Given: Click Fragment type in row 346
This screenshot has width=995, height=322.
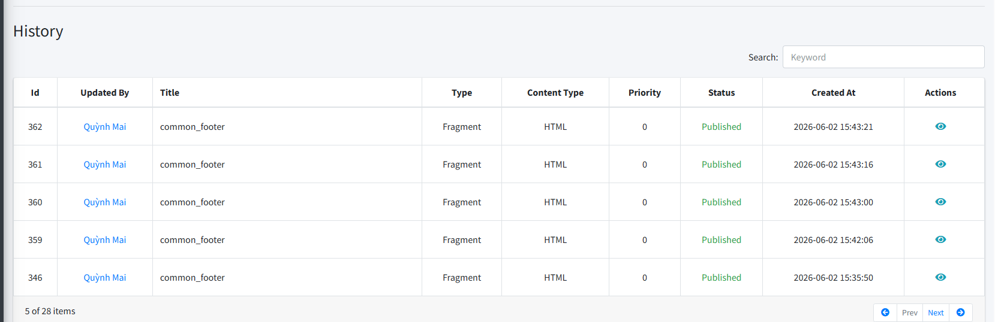Looking at the screenshot, I should [462, 278].
